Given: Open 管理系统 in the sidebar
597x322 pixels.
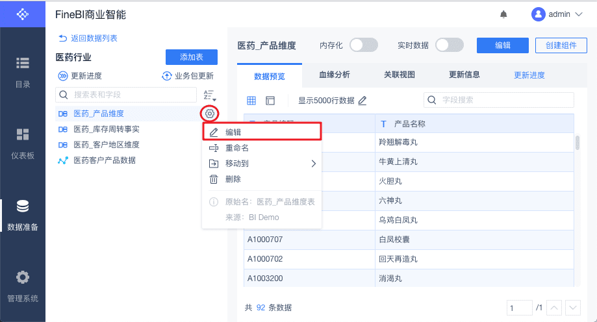Looking at the screenshot, I should 23,287.
